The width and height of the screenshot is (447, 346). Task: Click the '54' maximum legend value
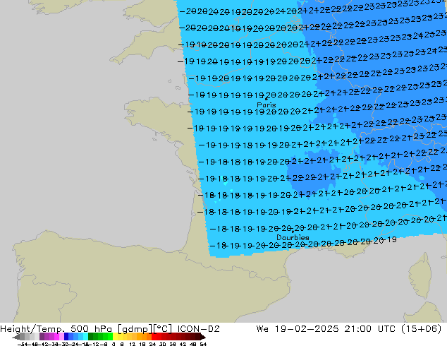203,344
